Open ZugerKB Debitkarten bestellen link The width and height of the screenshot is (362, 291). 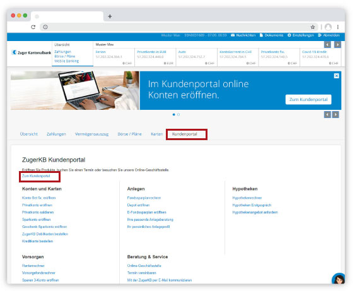[x=45, y=234]
